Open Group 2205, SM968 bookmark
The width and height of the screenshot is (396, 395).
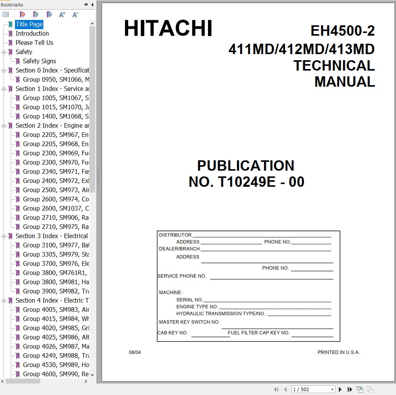pos(56,144)
